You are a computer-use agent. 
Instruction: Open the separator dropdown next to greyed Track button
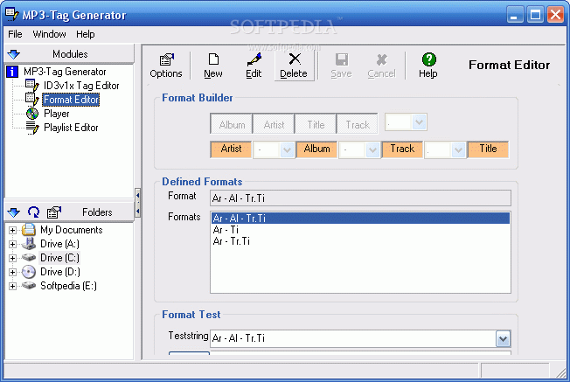pyautogui.click(x=419, y=122)
